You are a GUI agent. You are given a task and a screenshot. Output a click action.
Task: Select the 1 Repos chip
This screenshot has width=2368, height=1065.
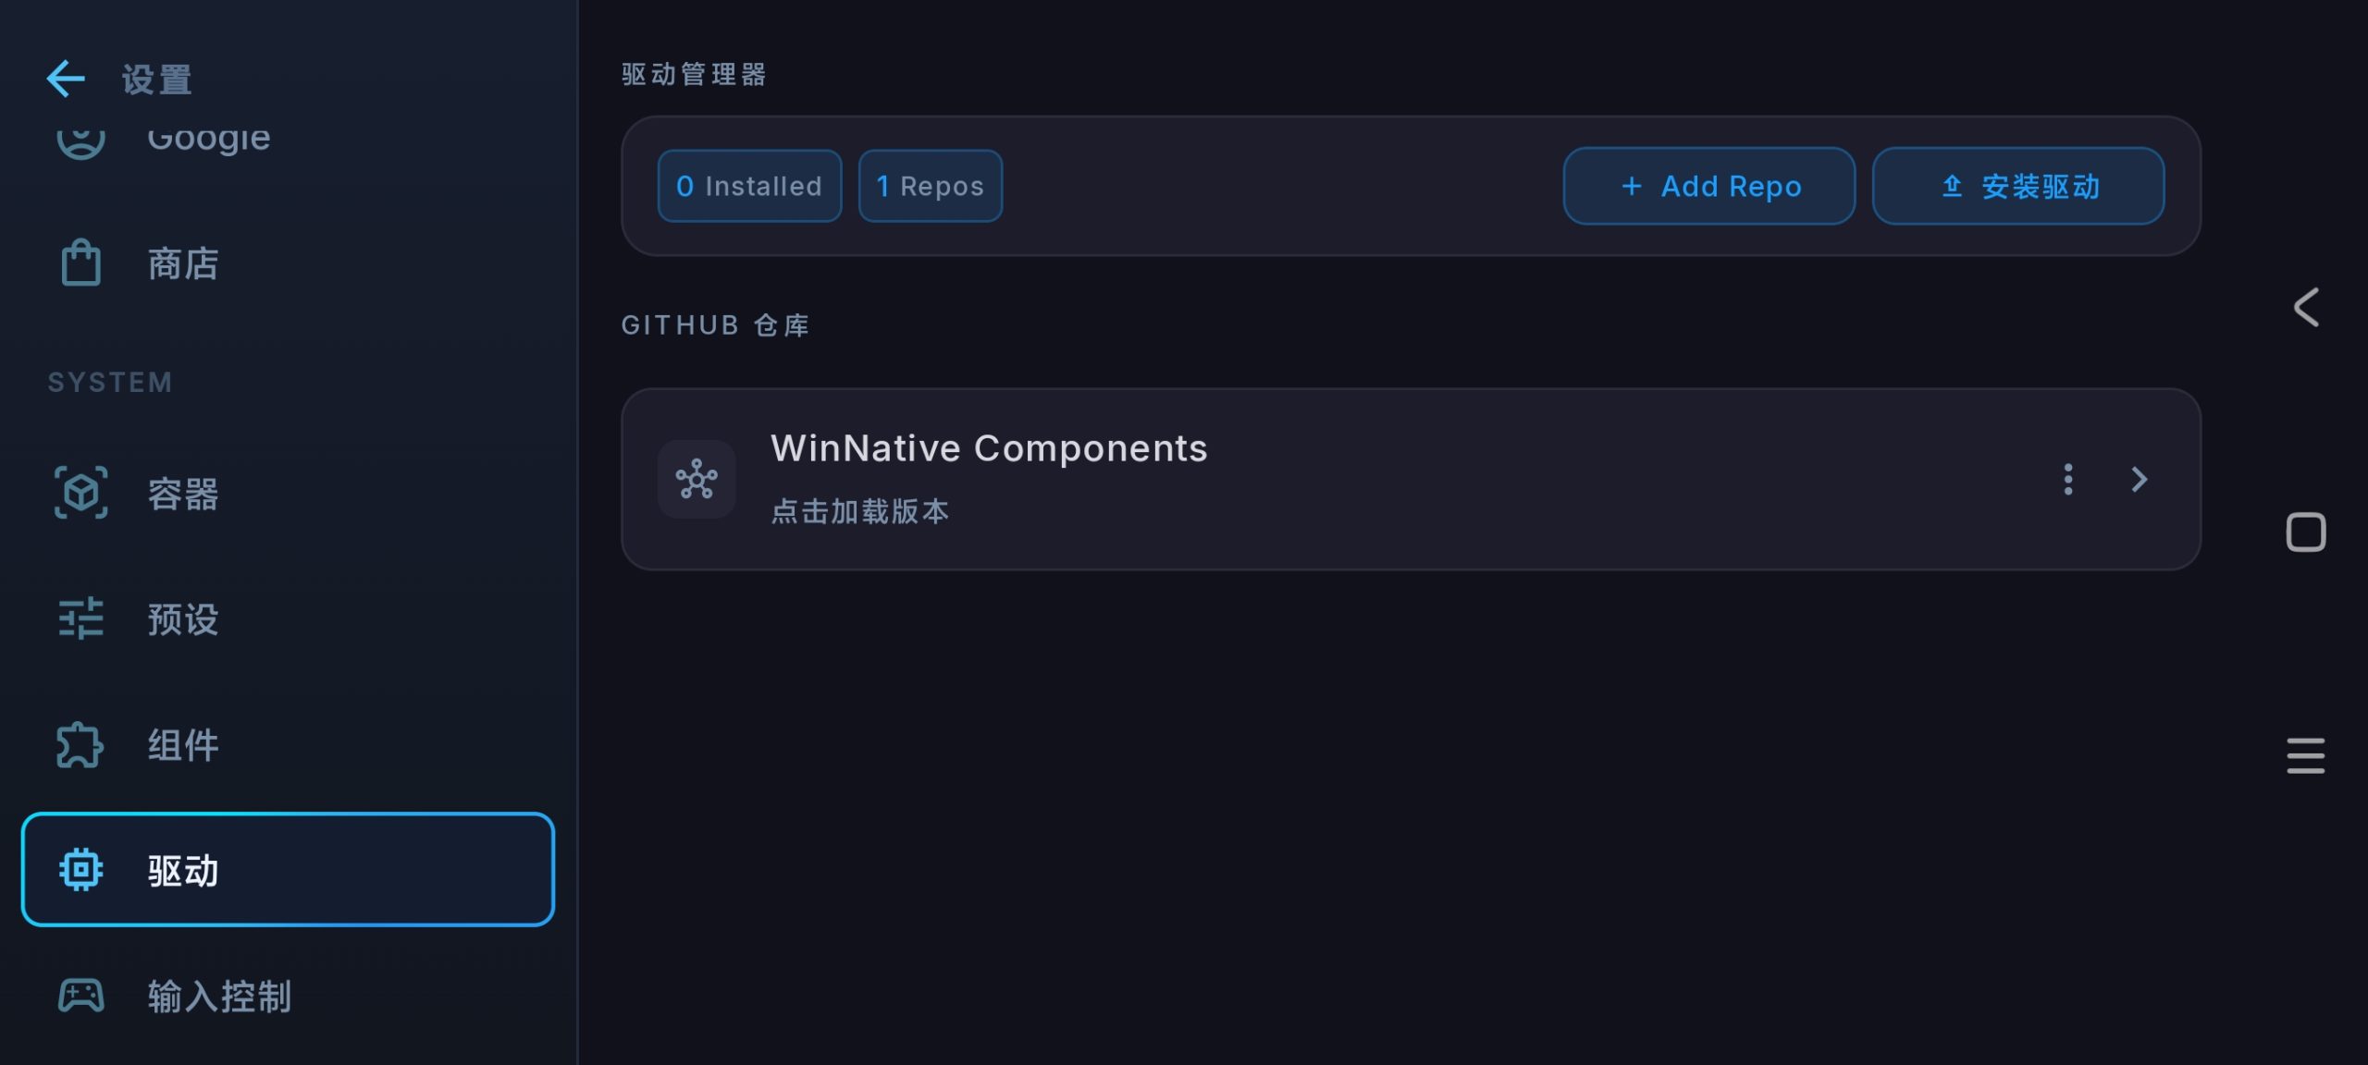tap(931, 186)
